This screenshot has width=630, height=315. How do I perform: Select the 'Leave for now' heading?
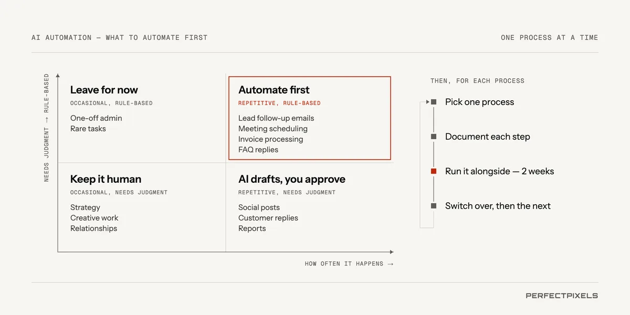(x=104, y=90)
